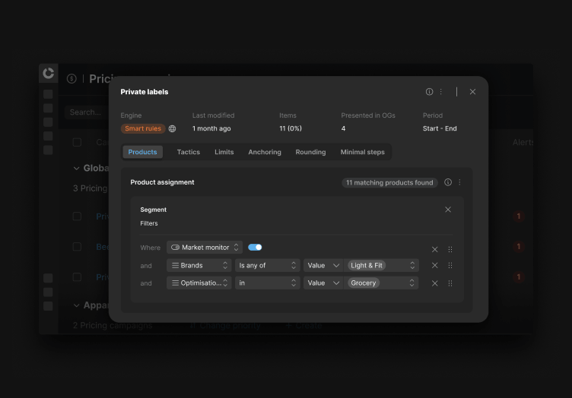Open the three-dot menu in the dialog header
Screen dimensions: 572x398
(x=441, y=92)
